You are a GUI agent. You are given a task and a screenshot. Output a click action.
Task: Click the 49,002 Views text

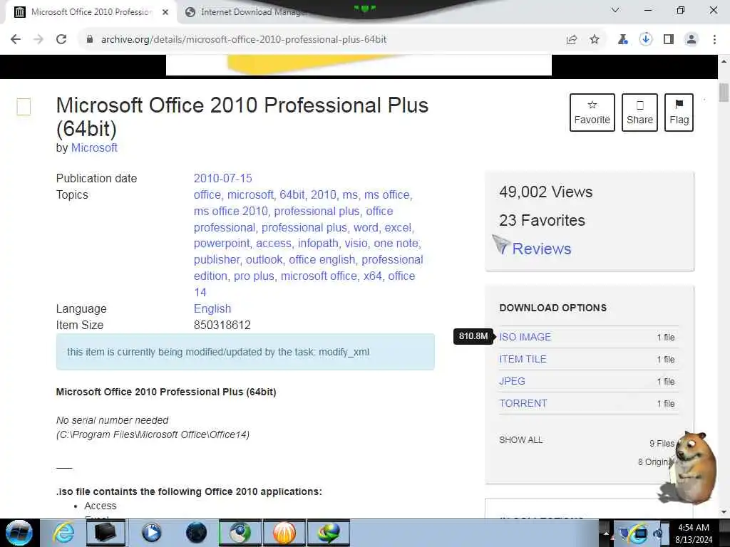545,192
